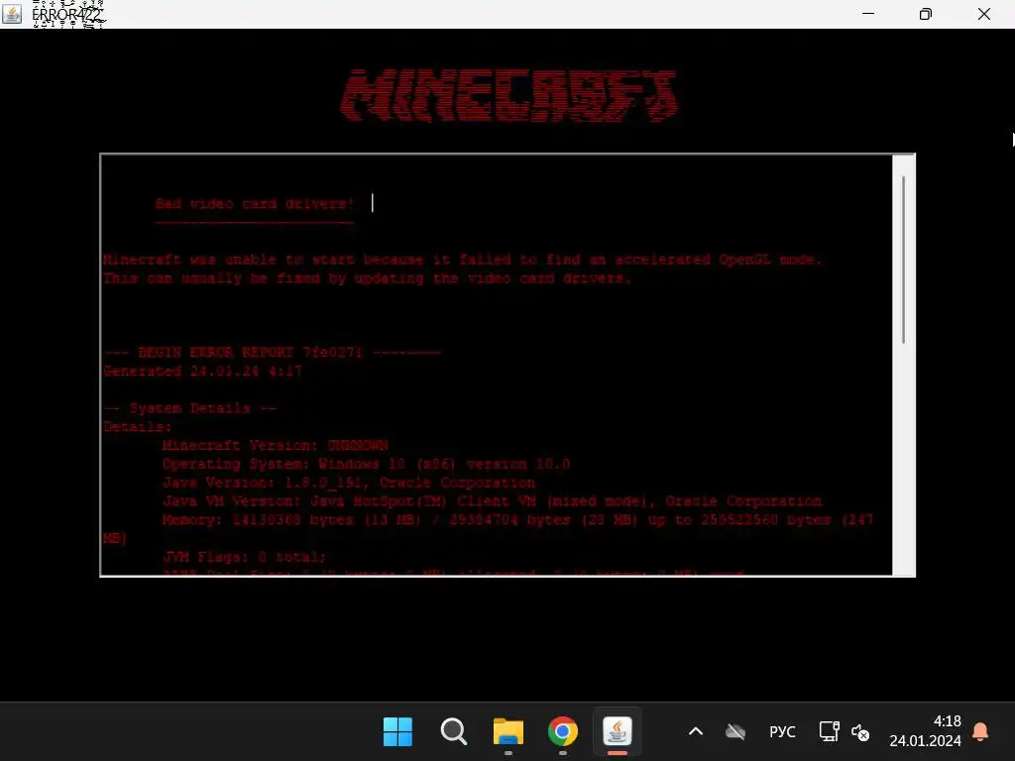Click the 'Generated 24.01.24 4:17' line
The height and width of the screenshot is (761, 1015).
point(202,372)
